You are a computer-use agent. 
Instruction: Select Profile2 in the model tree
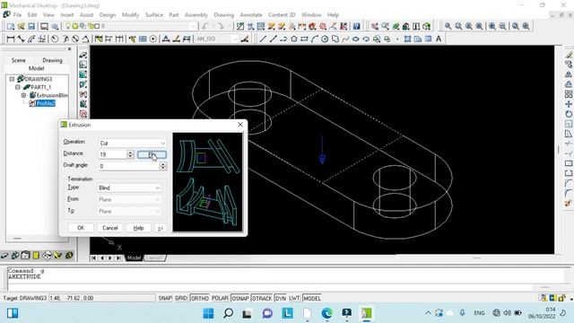tap(46, 104)
